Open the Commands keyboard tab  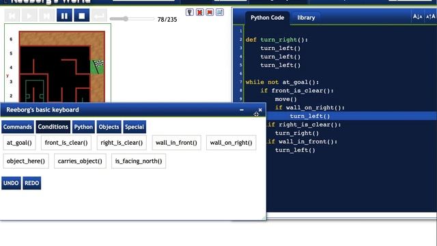pos(18,127)
